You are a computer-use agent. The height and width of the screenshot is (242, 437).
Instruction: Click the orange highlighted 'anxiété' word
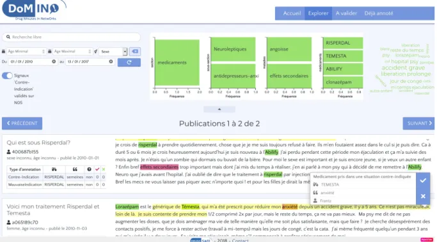tap(290, 207)
